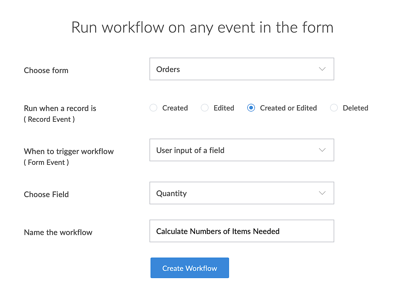Click the Name the workflow label

click(x=58, y=232)
